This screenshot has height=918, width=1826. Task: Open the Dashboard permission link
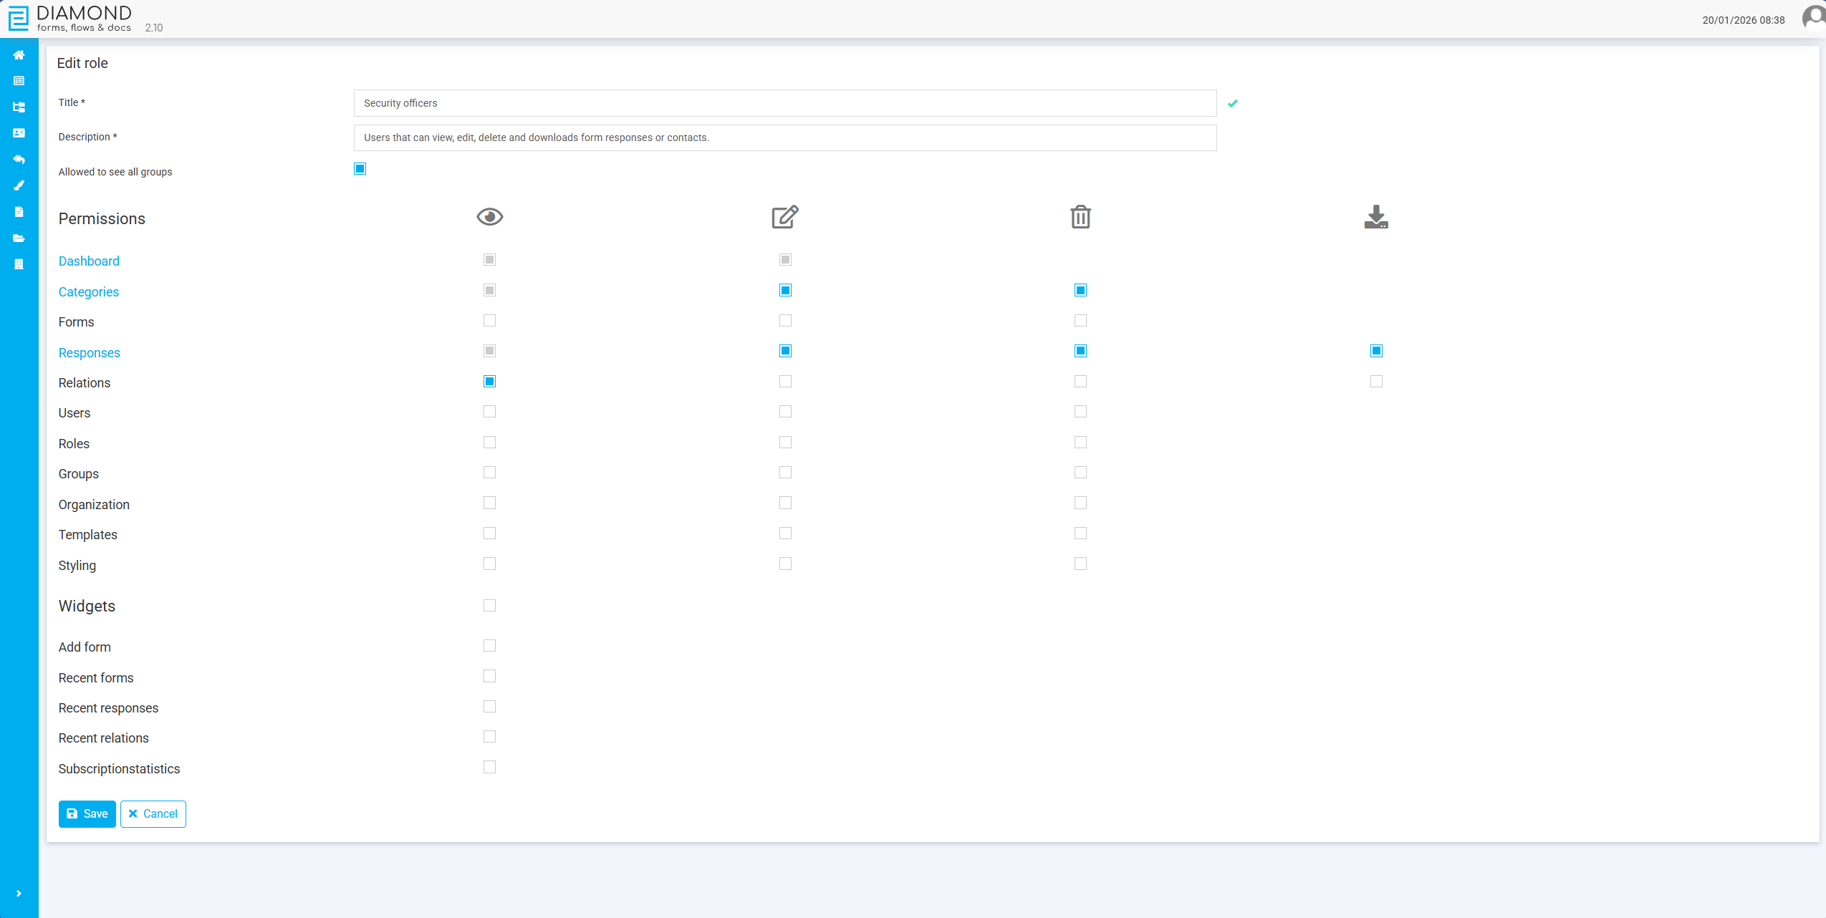pyautogui.click(x=89, y=261)
